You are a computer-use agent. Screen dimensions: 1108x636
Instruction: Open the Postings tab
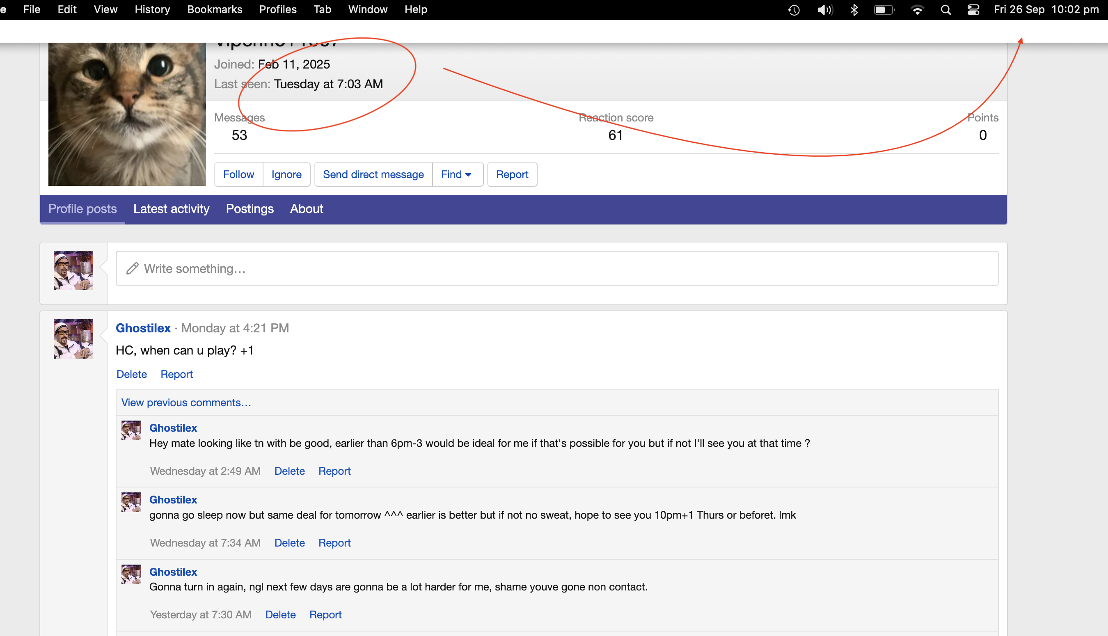[250, 209]
